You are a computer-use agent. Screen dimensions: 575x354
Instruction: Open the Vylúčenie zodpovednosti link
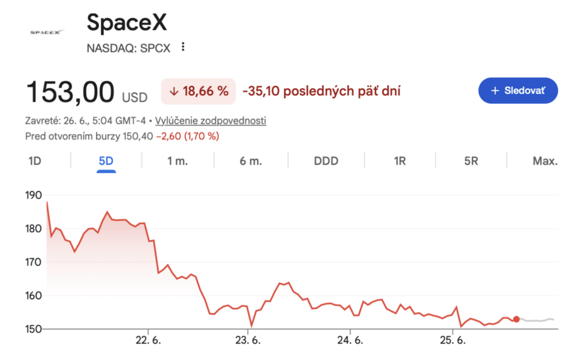211,121
